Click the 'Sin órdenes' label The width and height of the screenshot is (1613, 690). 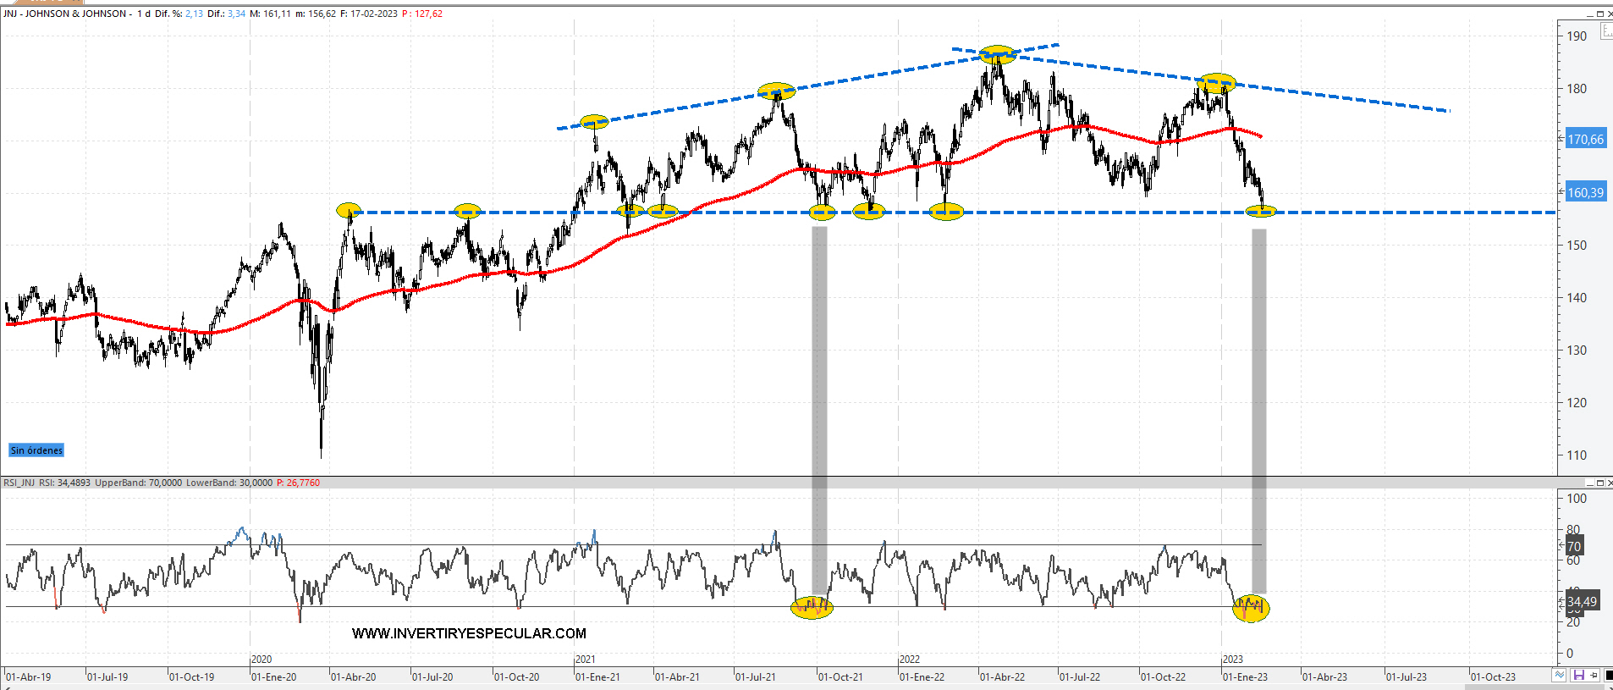pos(36,450)
